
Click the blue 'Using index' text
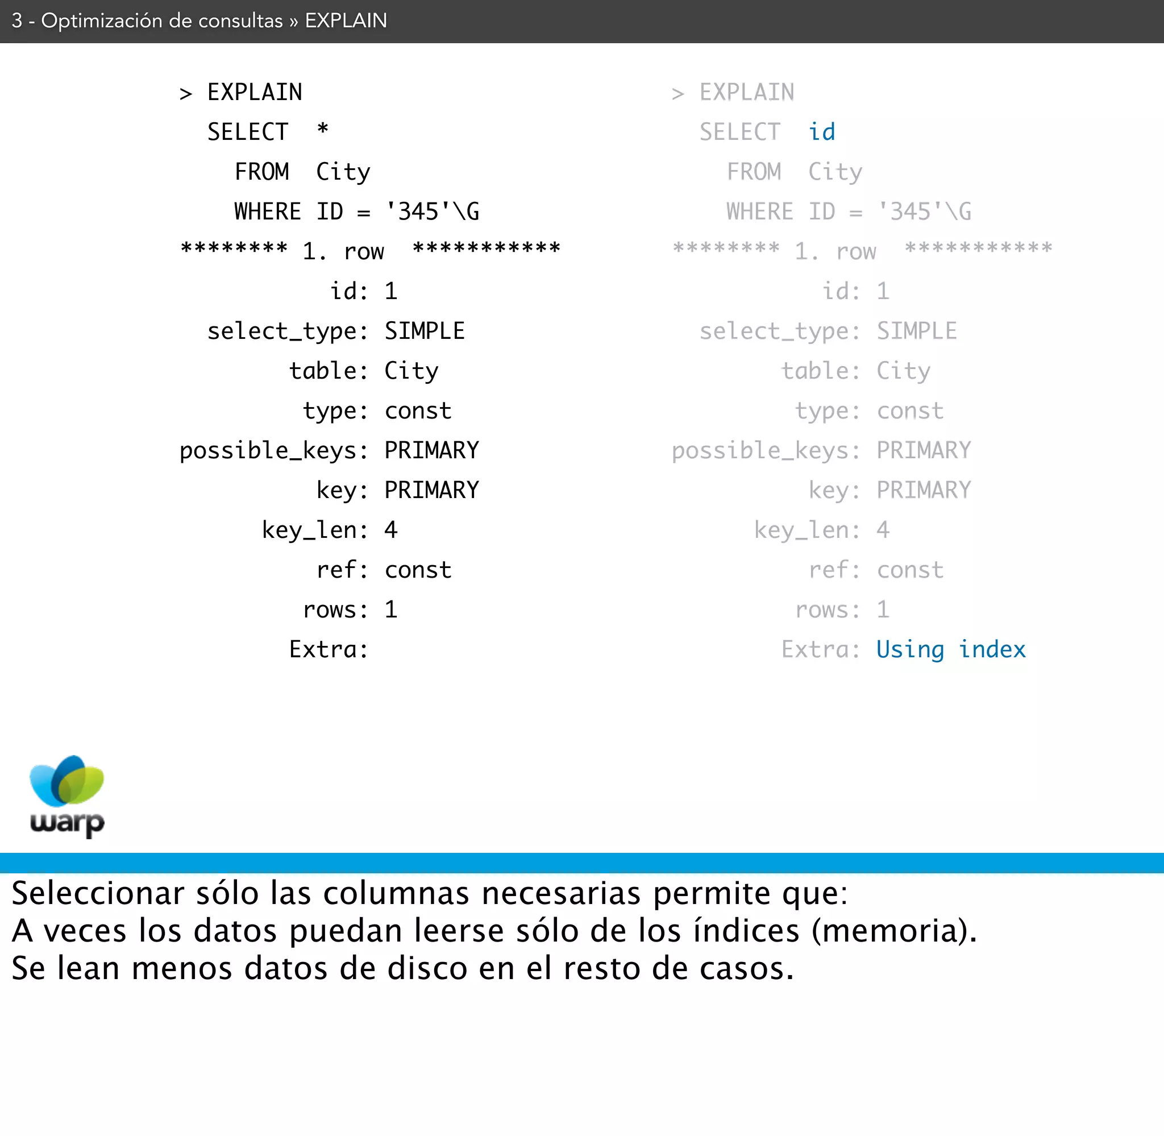coord(950,649)
